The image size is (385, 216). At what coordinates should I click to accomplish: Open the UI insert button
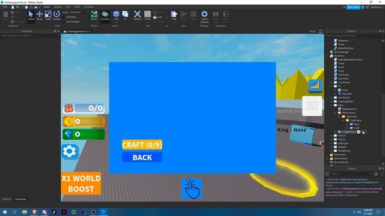[x=125, y=16]
